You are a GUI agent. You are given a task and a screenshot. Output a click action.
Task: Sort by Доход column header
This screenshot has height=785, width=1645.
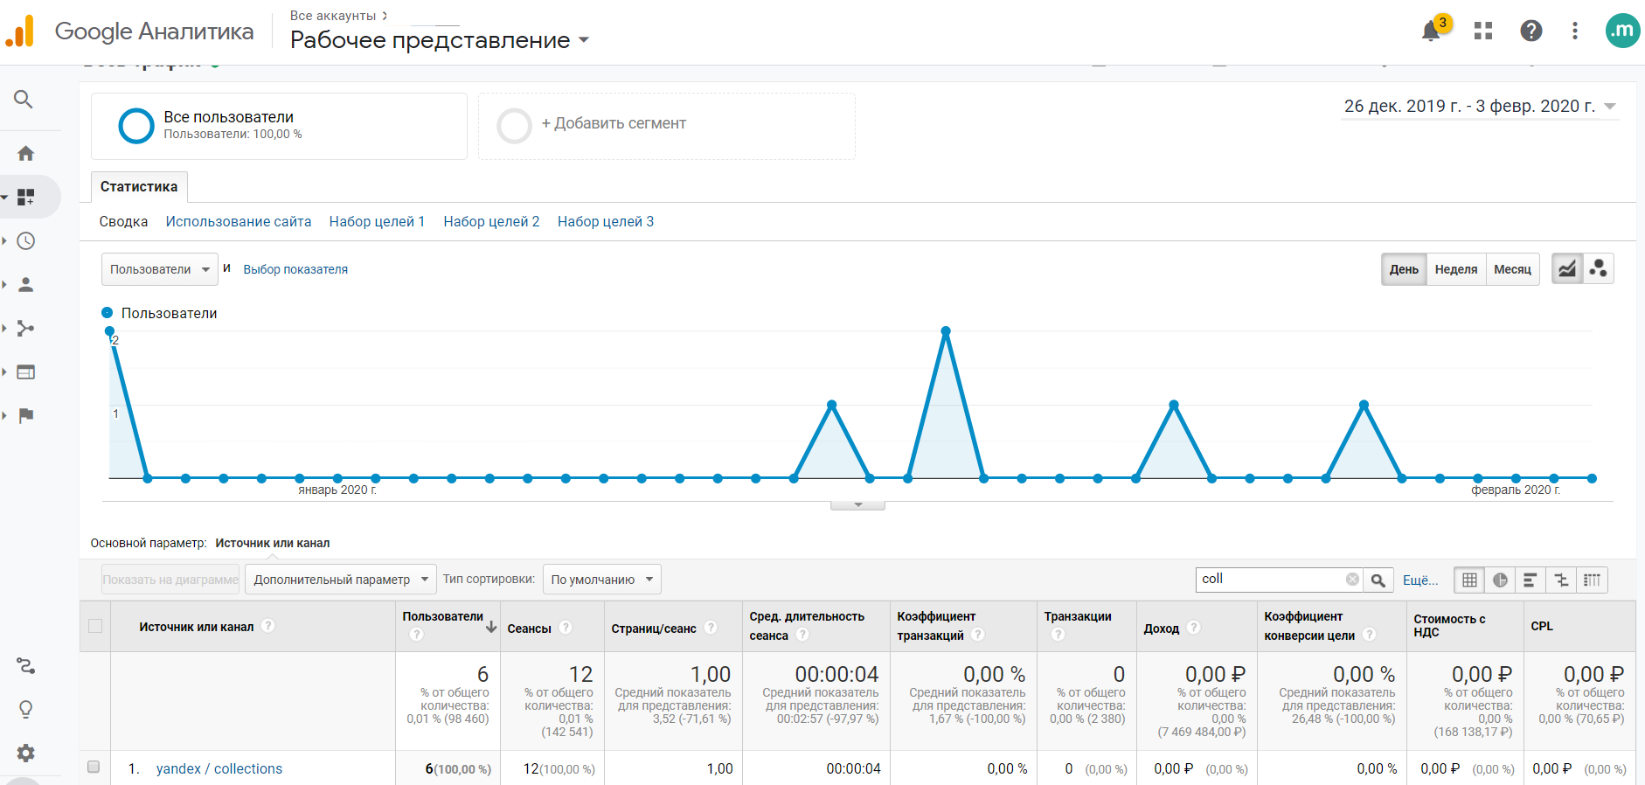[1162, 629]
